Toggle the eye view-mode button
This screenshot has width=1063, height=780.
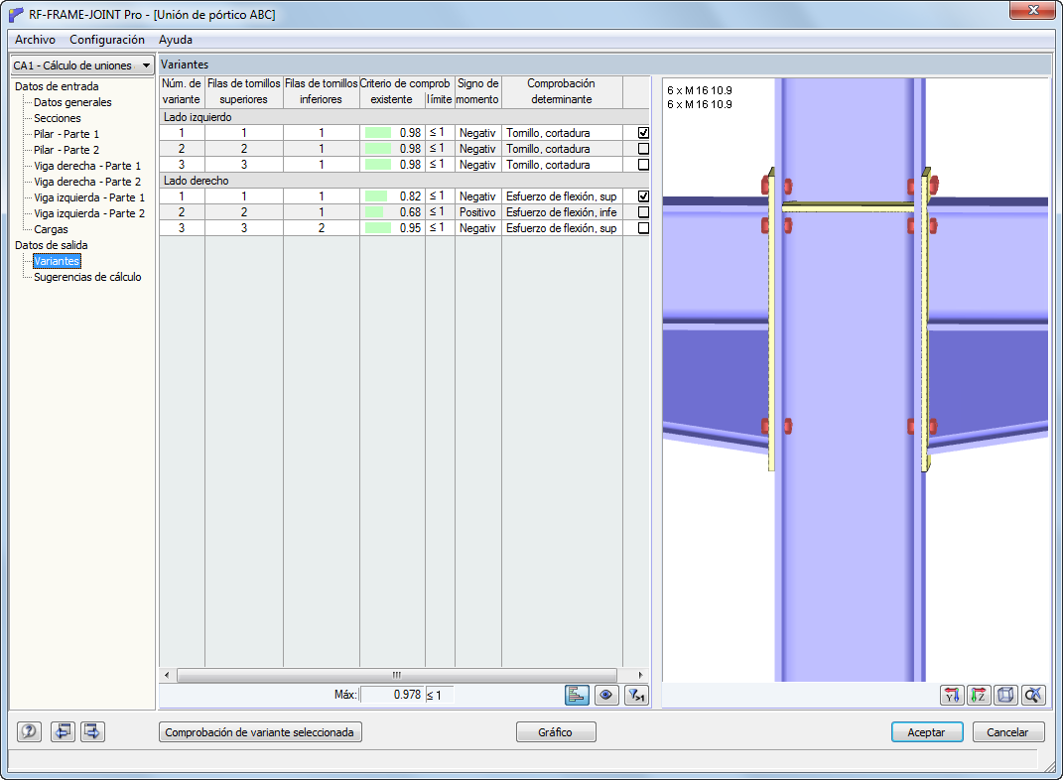click(x=606, y=695)
